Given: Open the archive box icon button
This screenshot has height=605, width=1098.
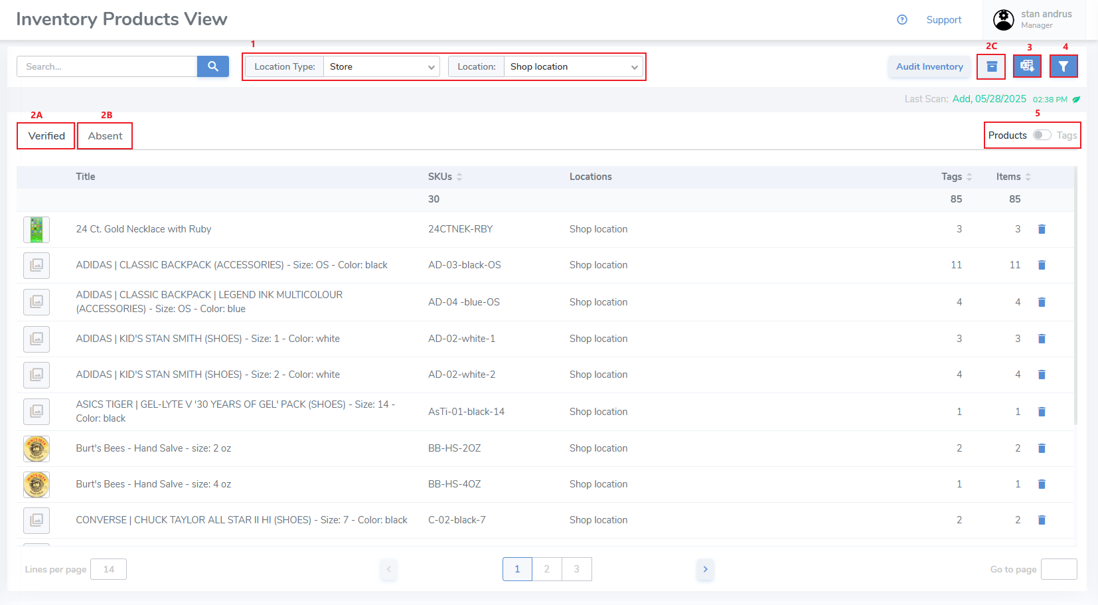Looking at the screenshot, I should pos(992,66).
